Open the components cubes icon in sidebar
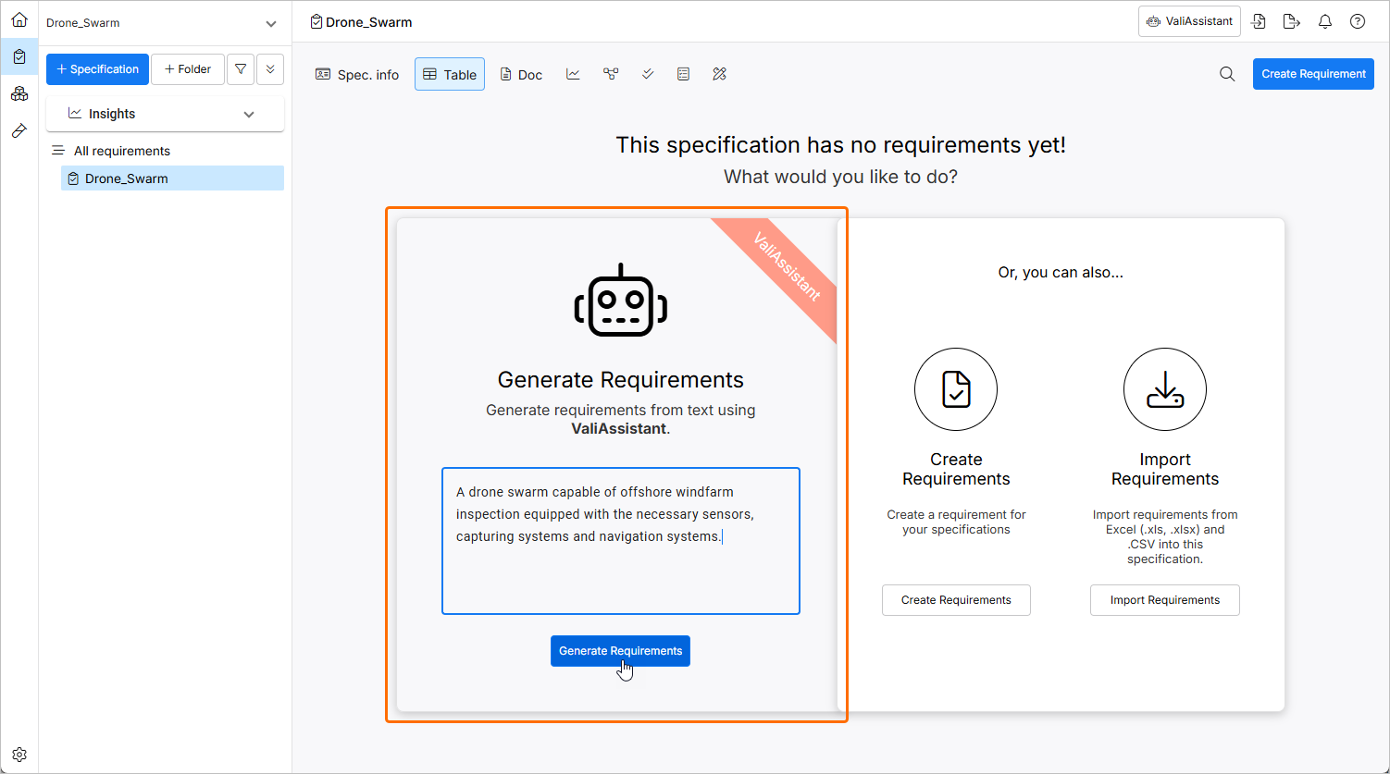1390x774 pixels. click(x=19, y=93)
